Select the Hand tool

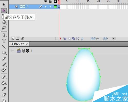(x=4, y=101)
